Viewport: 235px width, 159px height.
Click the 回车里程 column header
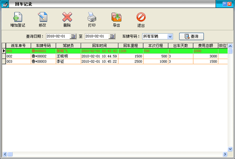point(131,46)
